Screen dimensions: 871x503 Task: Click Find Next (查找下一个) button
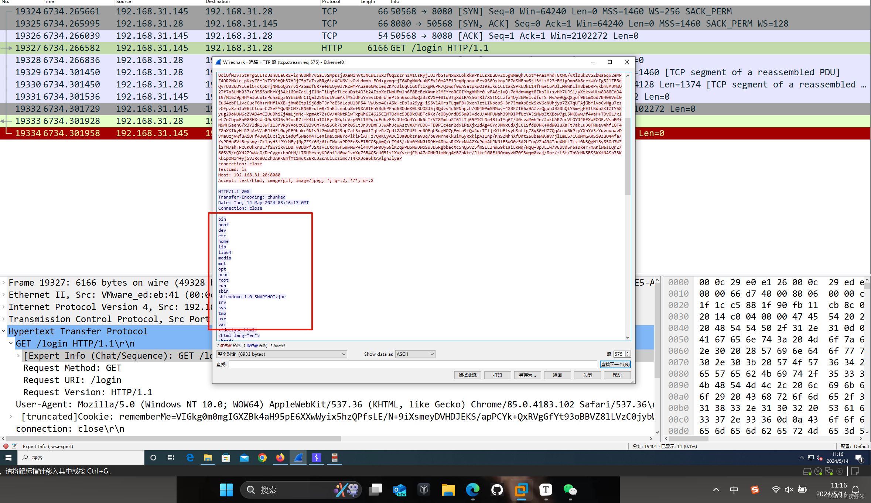(x=615, y=364)
